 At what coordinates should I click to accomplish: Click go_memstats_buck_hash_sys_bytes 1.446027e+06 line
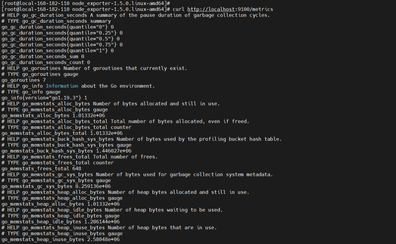[66, 151]
